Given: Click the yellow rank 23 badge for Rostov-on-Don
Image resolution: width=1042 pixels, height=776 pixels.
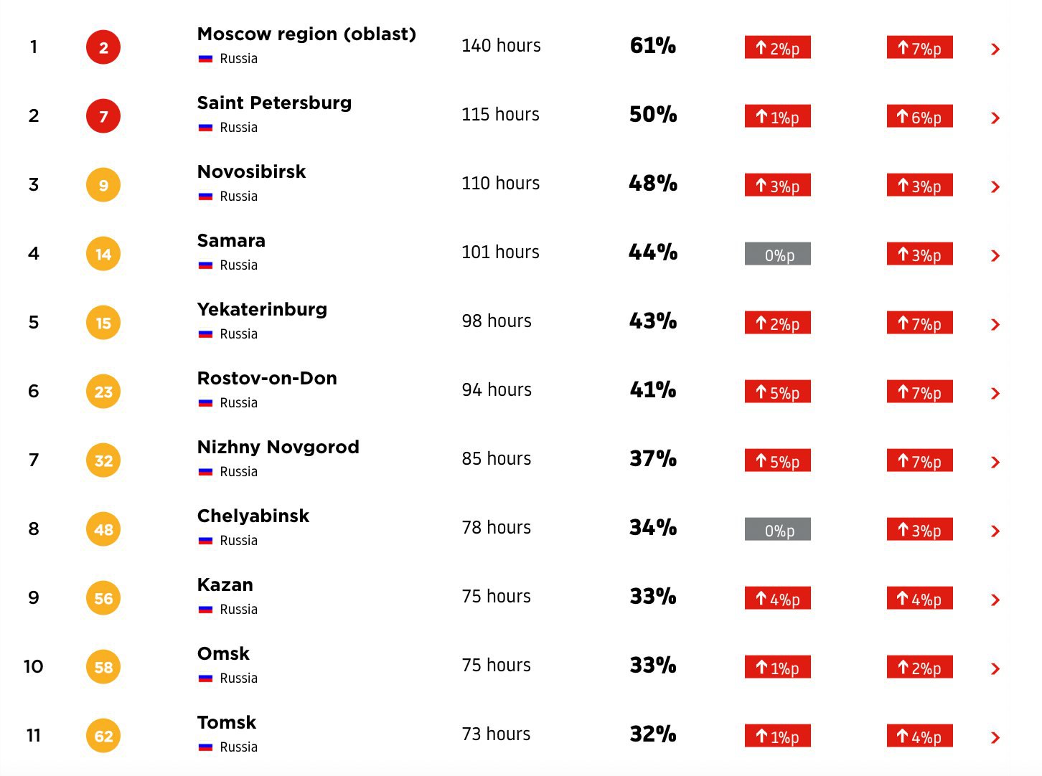Looking at the screenshot, I should (x=103, y=392).
